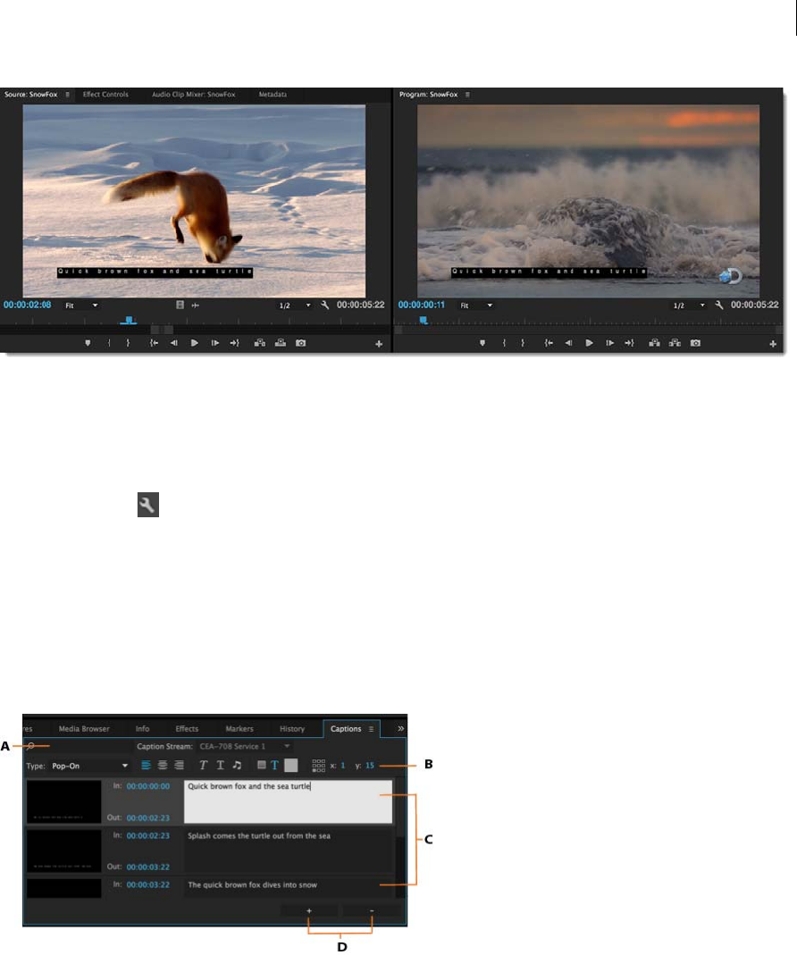Open Program monitor settings wrench
797x955 pixels.
(719, 305)
